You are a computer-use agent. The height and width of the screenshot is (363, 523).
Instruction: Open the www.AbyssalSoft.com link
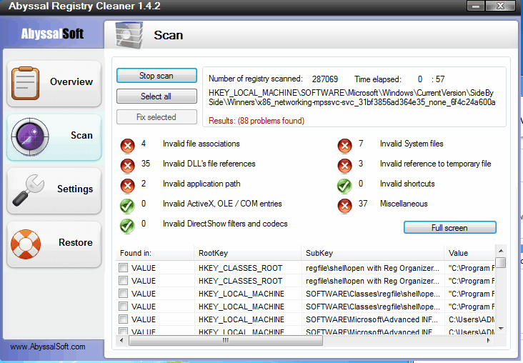point(48,347)
